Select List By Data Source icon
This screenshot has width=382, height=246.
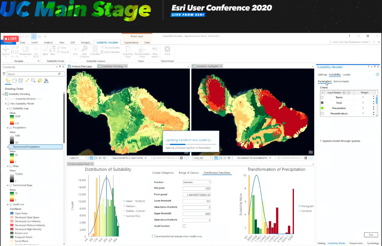coord(14,80)
